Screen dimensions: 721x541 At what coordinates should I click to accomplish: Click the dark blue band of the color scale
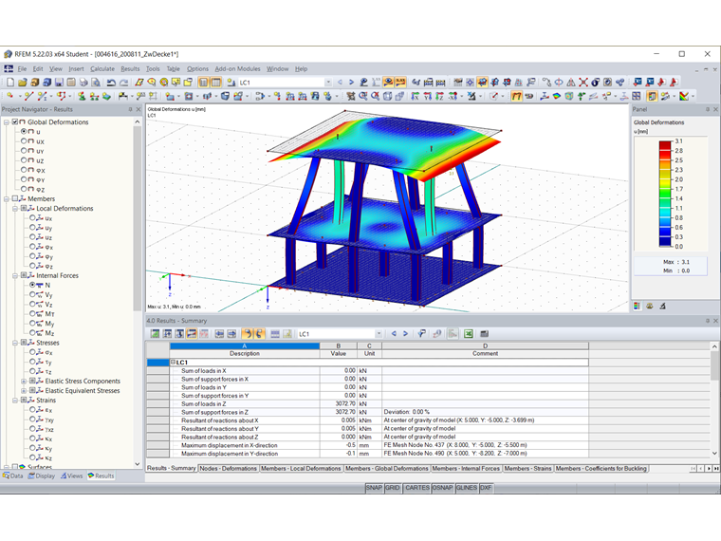coord(665,241)
